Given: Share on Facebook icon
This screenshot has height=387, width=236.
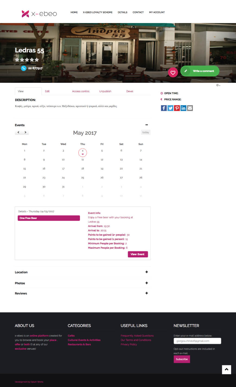Looking at the screenshot, I should [x=164, y=108].
